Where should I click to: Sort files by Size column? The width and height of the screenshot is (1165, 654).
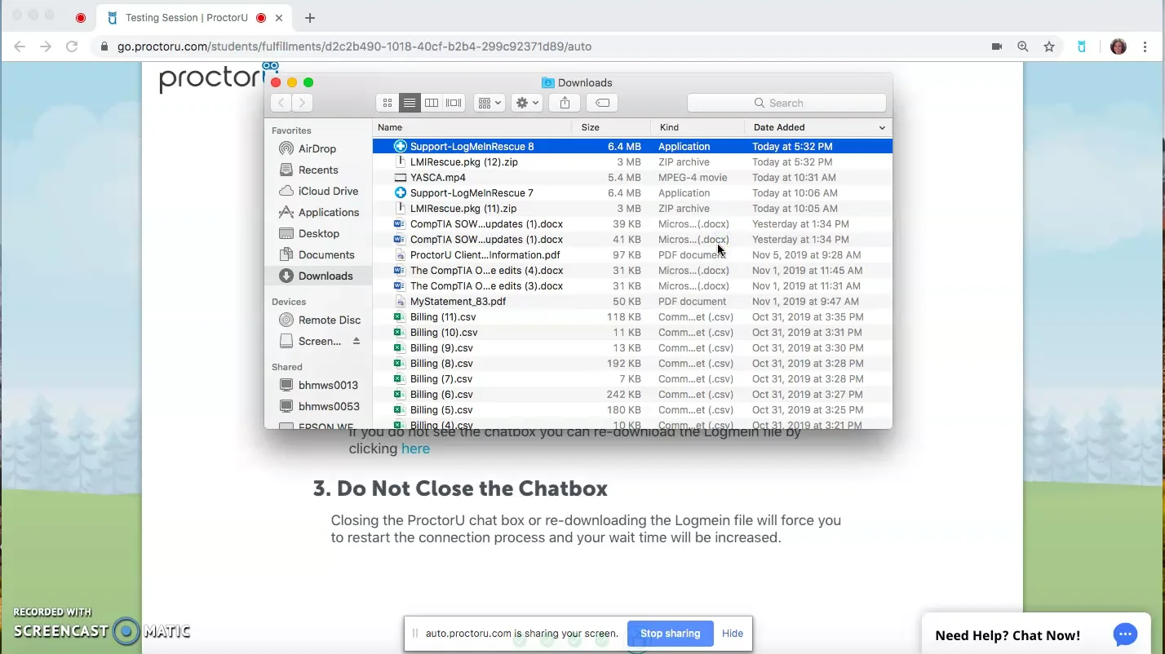[x=611, y=127]
